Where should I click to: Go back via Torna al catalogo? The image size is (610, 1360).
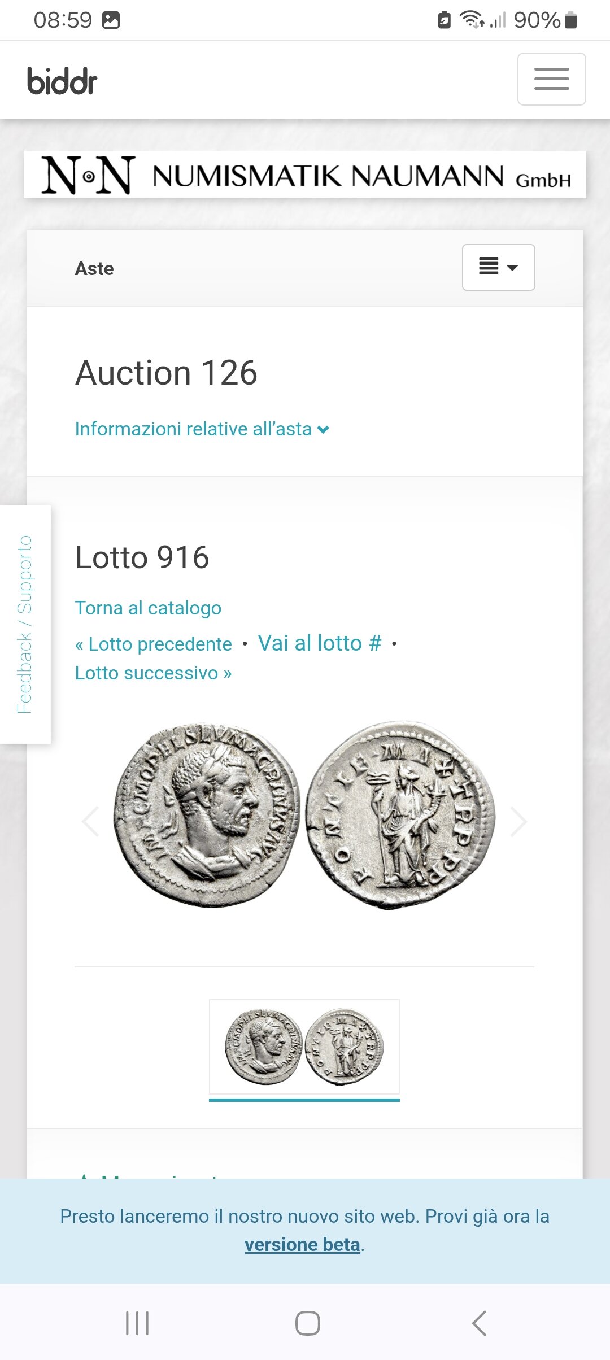coord(148,608)
